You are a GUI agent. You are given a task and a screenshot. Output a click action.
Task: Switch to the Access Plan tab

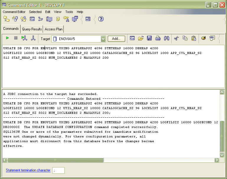(53, 29)
